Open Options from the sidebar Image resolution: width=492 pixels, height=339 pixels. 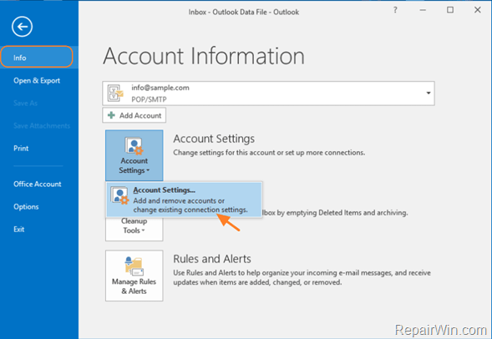pyautogui.click(x=26, y=207)
